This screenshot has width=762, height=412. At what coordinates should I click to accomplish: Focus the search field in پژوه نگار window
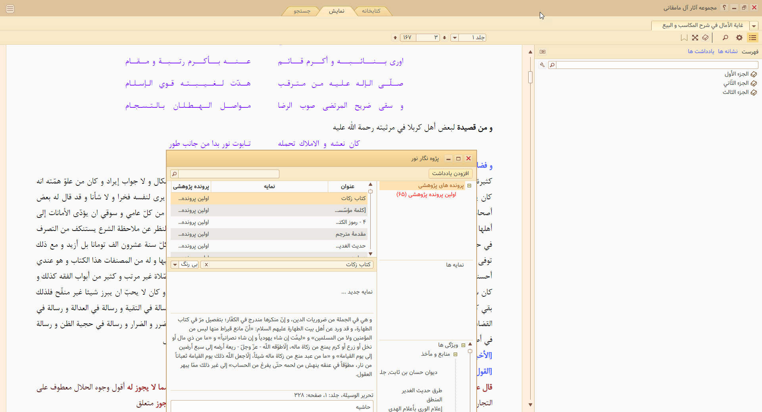[229, 174]
